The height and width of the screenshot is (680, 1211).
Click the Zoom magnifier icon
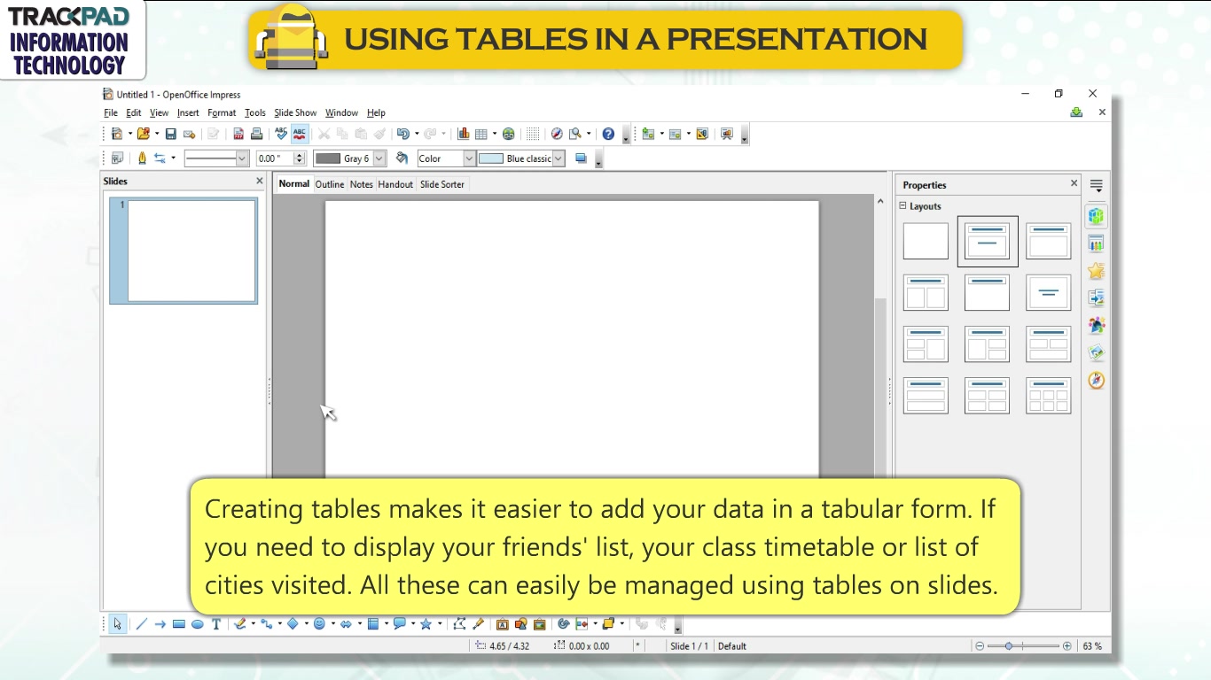coord(575,135)
